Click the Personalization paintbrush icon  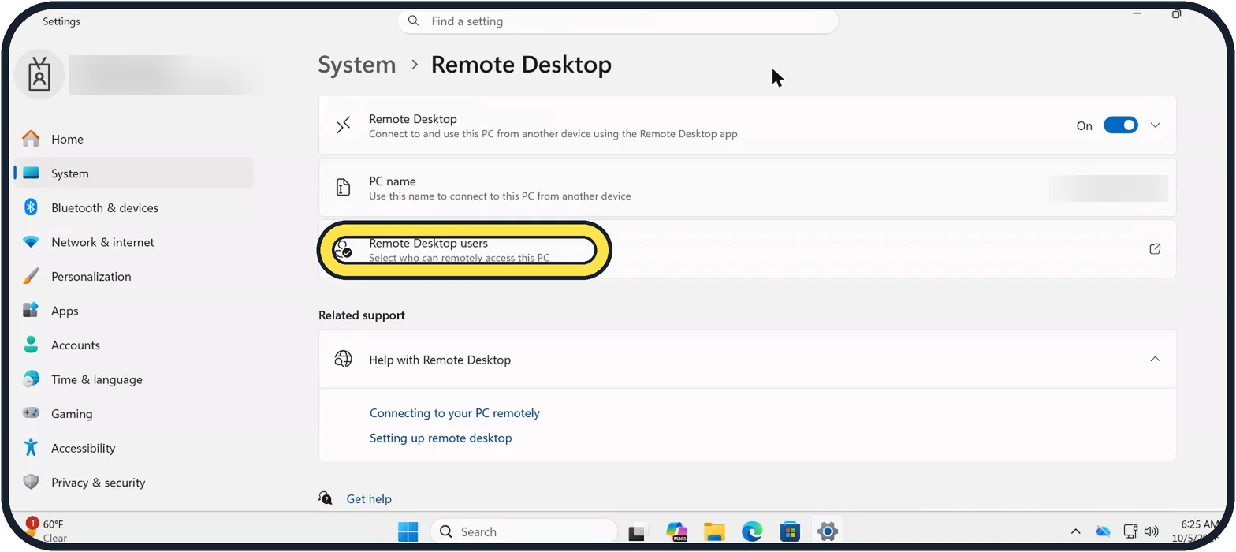tap(31, 276)
